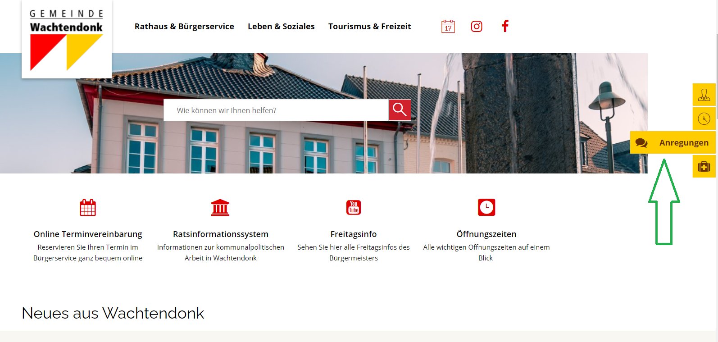Click the red search magnifier button
Viewport: 718px width, 342px height.
click(400, 110)
